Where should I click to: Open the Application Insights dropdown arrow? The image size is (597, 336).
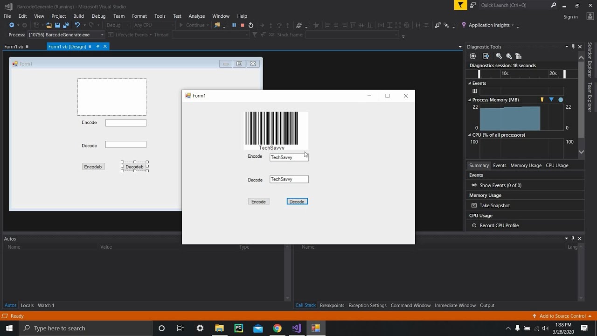pyautogui.click(x=513, y=25)
